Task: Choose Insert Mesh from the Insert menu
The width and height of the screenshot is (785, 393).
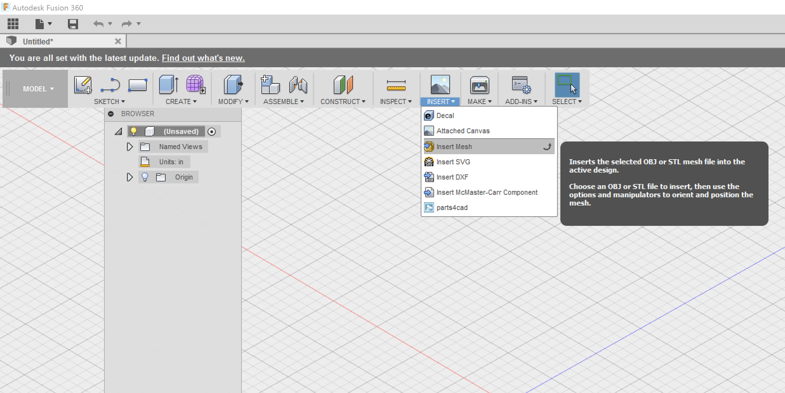Action: click(454, 146)
